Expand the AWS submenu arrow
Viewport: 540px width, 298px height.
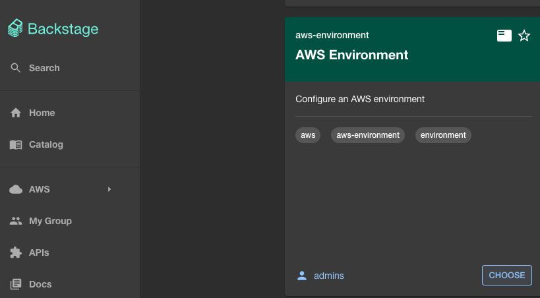109,189
